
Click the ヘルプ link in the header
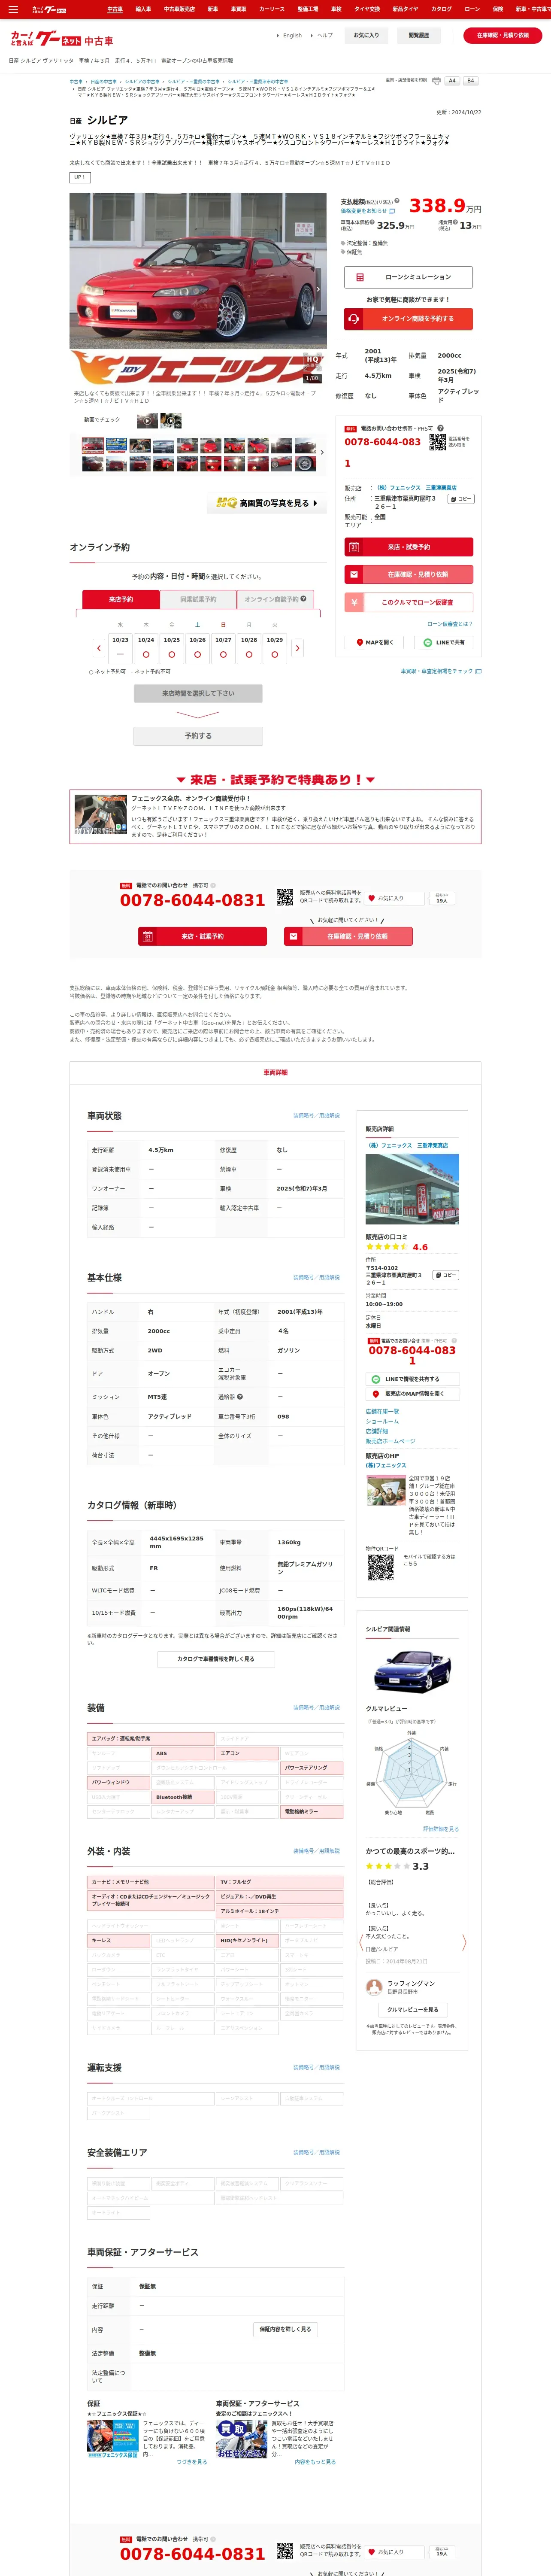325,35
